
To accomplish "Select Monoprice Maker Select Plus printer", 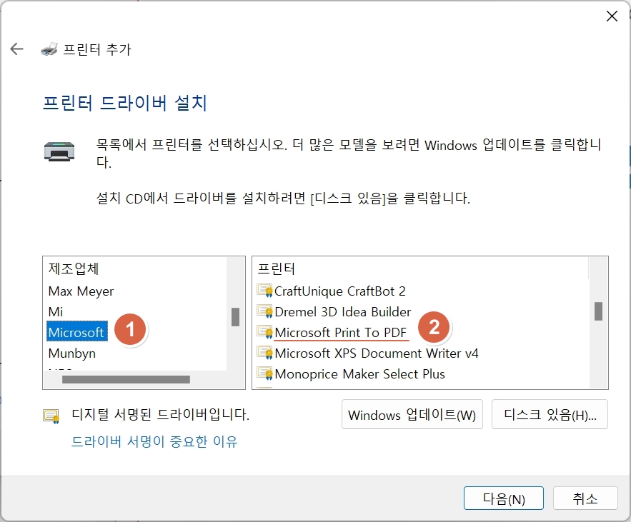I will [x=359, y=374].
